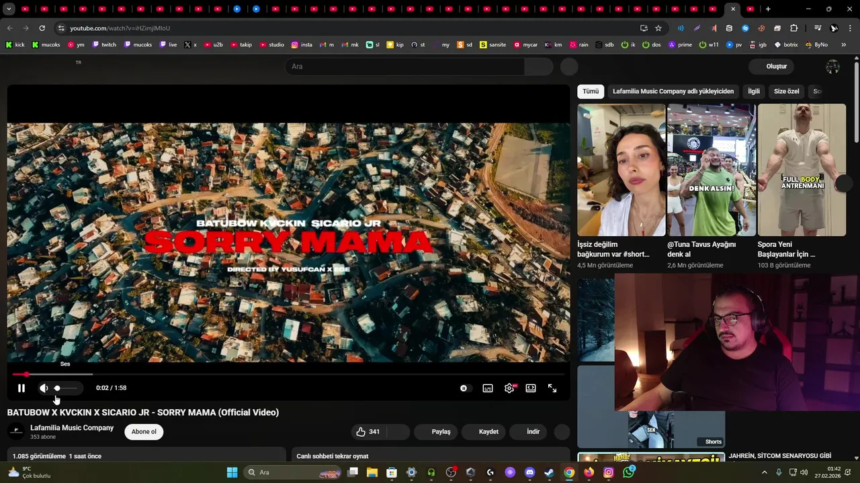860x483 pixels.
Task: Dismiss the next button on the shorts shelf
Action: click(843, 184)
